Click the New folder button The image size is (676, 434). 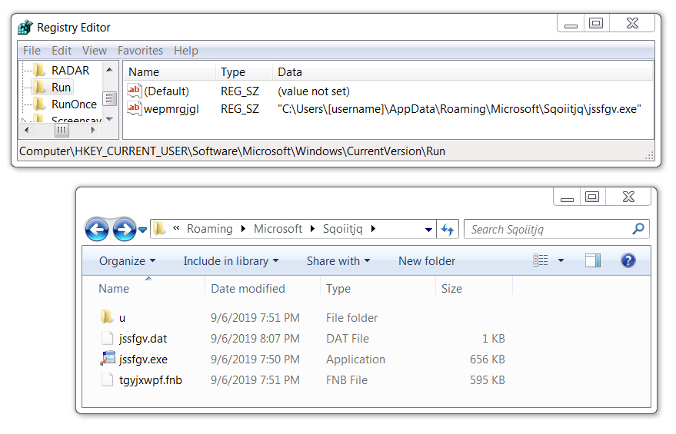click(x=427, y=261)
